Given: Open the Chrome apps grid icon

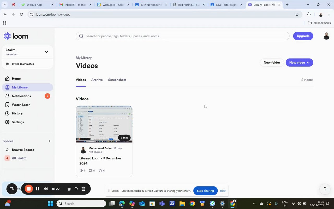Looking at the screenshot, I should tap(4, 23).
